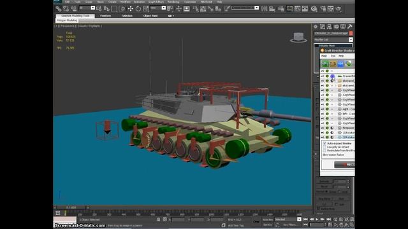Enable the Auto-expand timeline checkbox
This screenshot has width=408, height=229.
324,143
